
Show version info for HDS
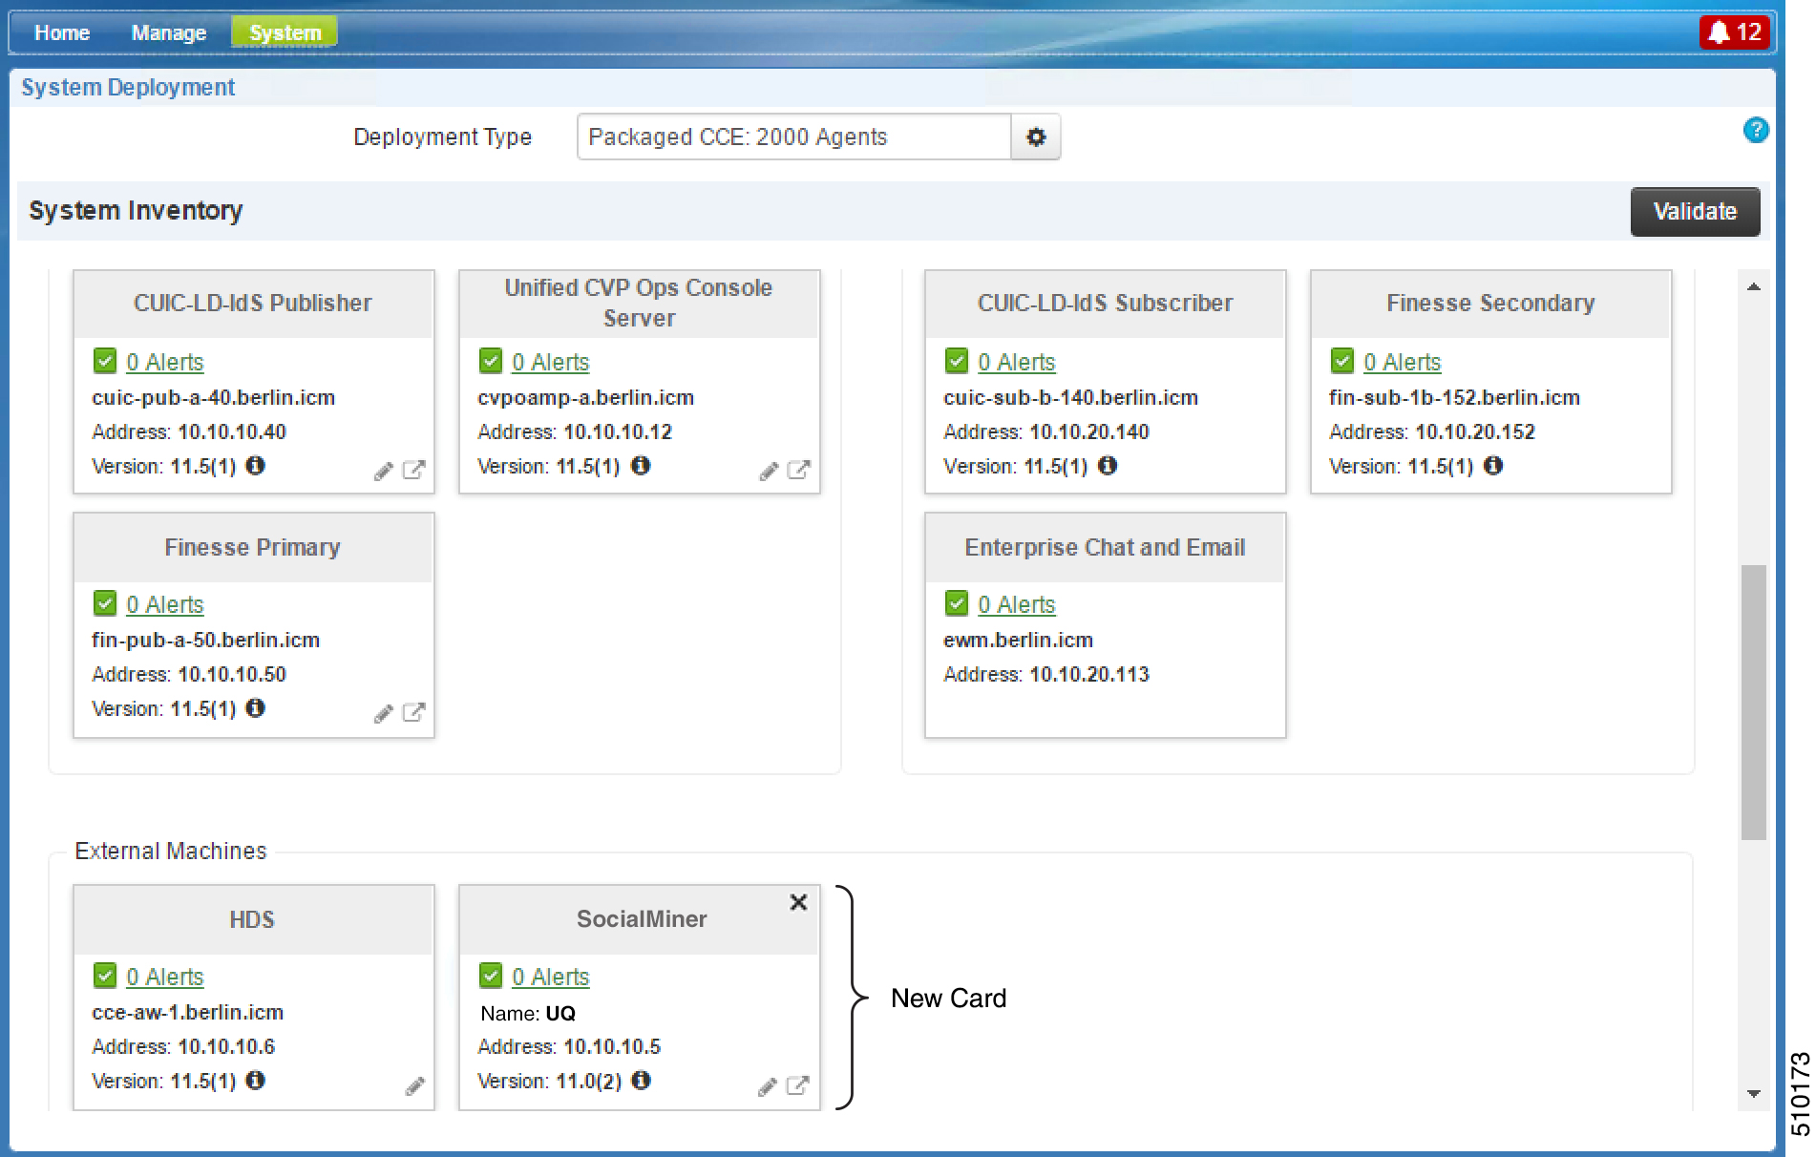tap(255, 1081)
